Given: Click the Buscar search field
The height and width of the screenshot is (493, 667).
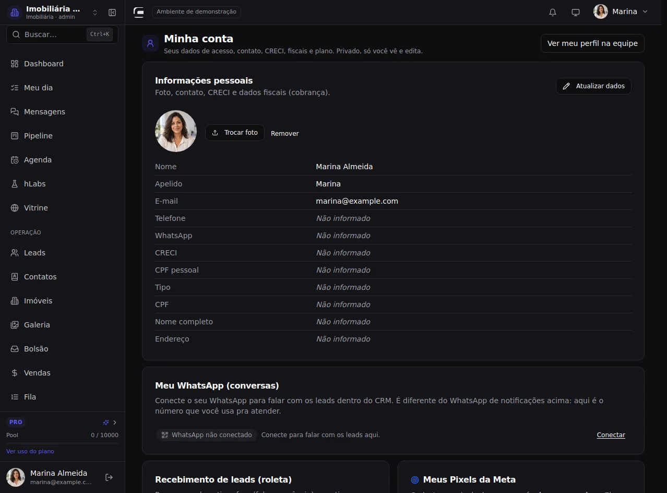Looking at the screenshot, I should (x=62, y=34).
